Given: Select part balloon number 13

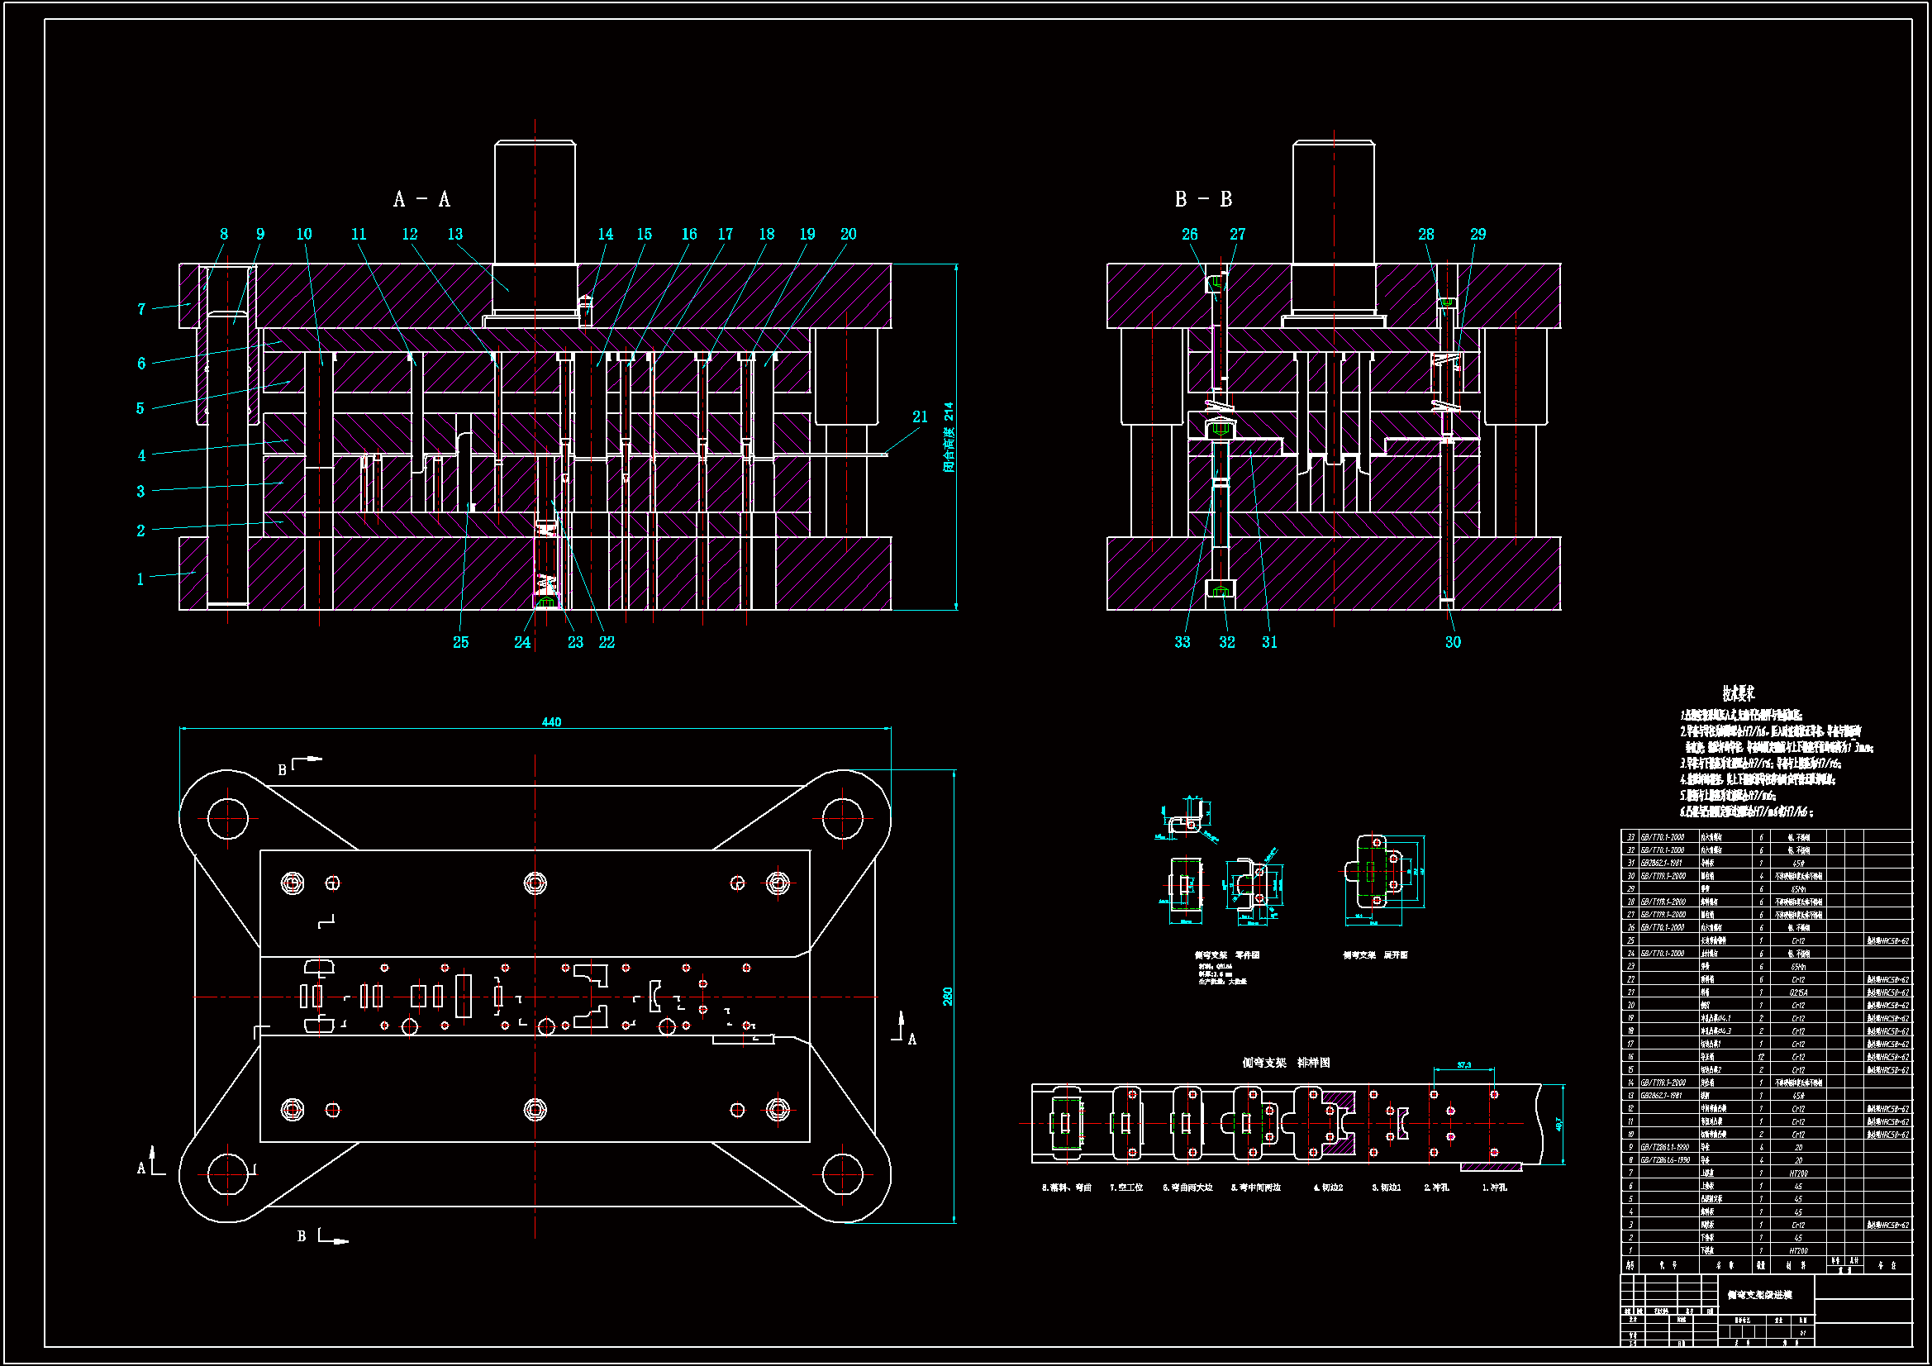Looking at the screenshot, I should pos(455,234).
